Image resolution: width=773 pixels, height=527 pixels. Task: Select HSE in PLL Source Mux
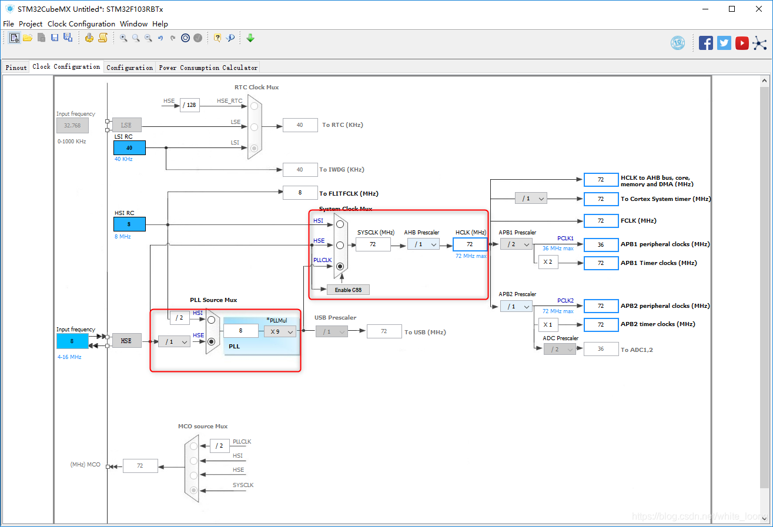[x=212, y=341]
